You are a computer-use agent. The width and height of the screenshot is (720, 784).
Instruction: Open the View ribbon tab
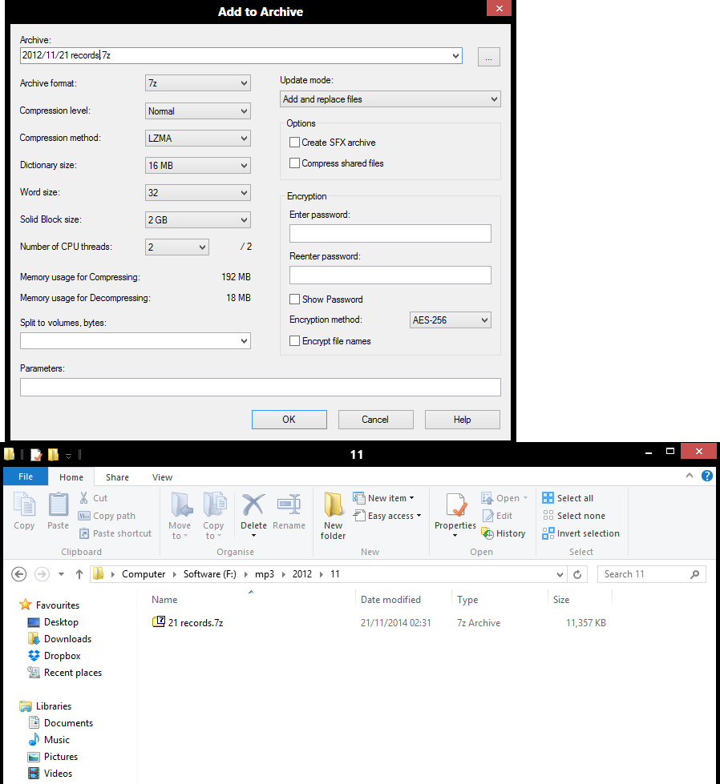(162, 477)
